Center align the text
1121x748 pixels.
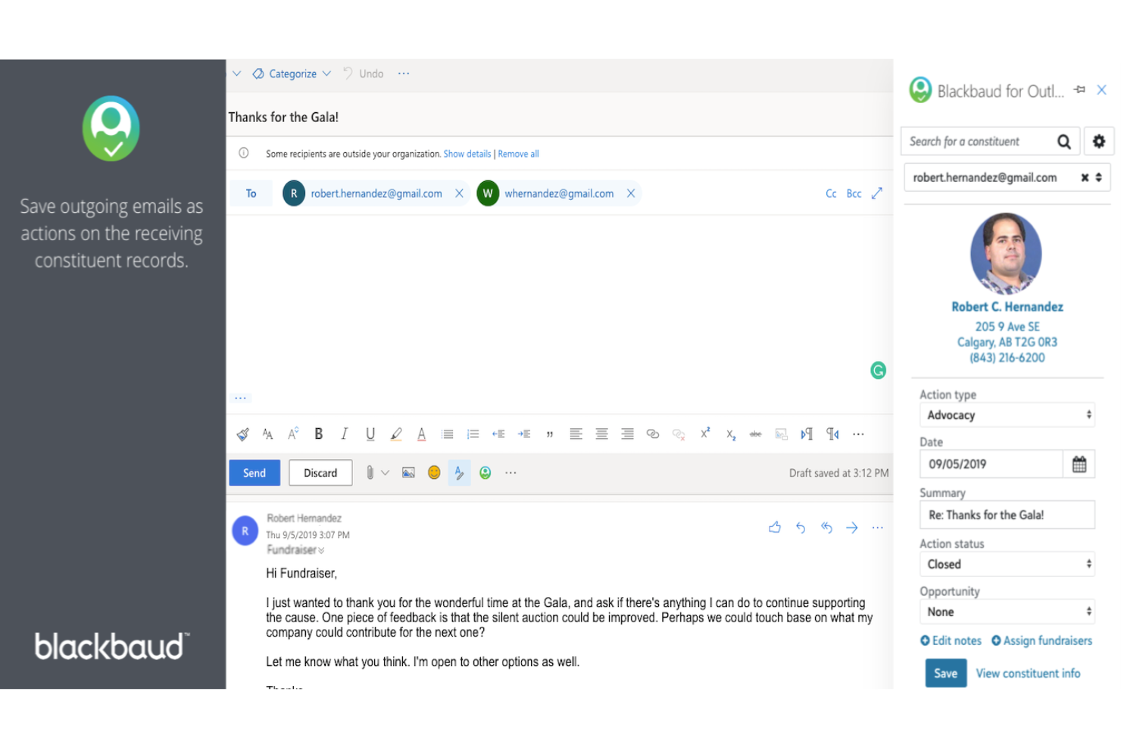tap(601, 433)
